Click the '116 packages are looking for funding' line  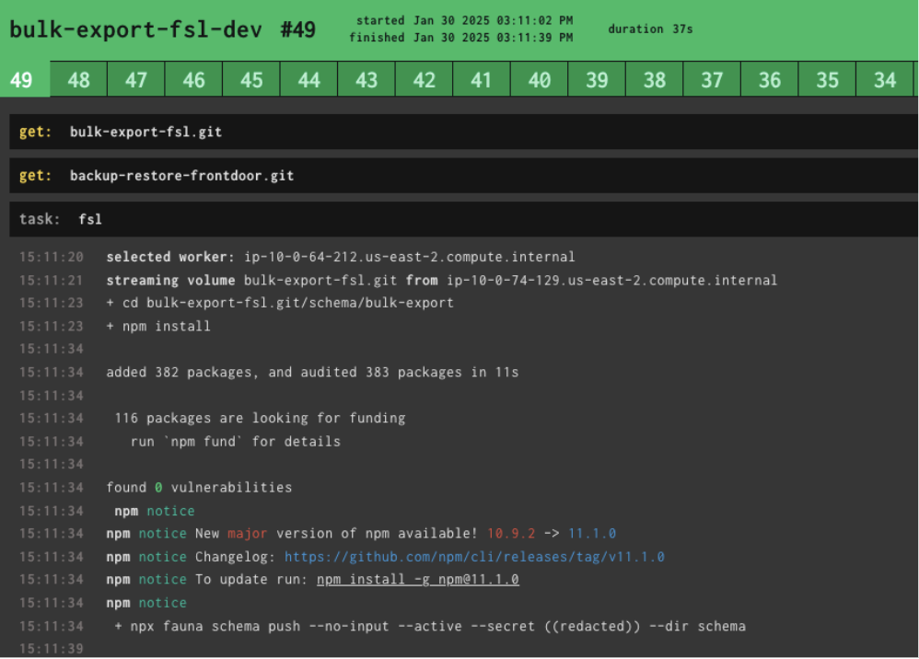pos(260,418)
